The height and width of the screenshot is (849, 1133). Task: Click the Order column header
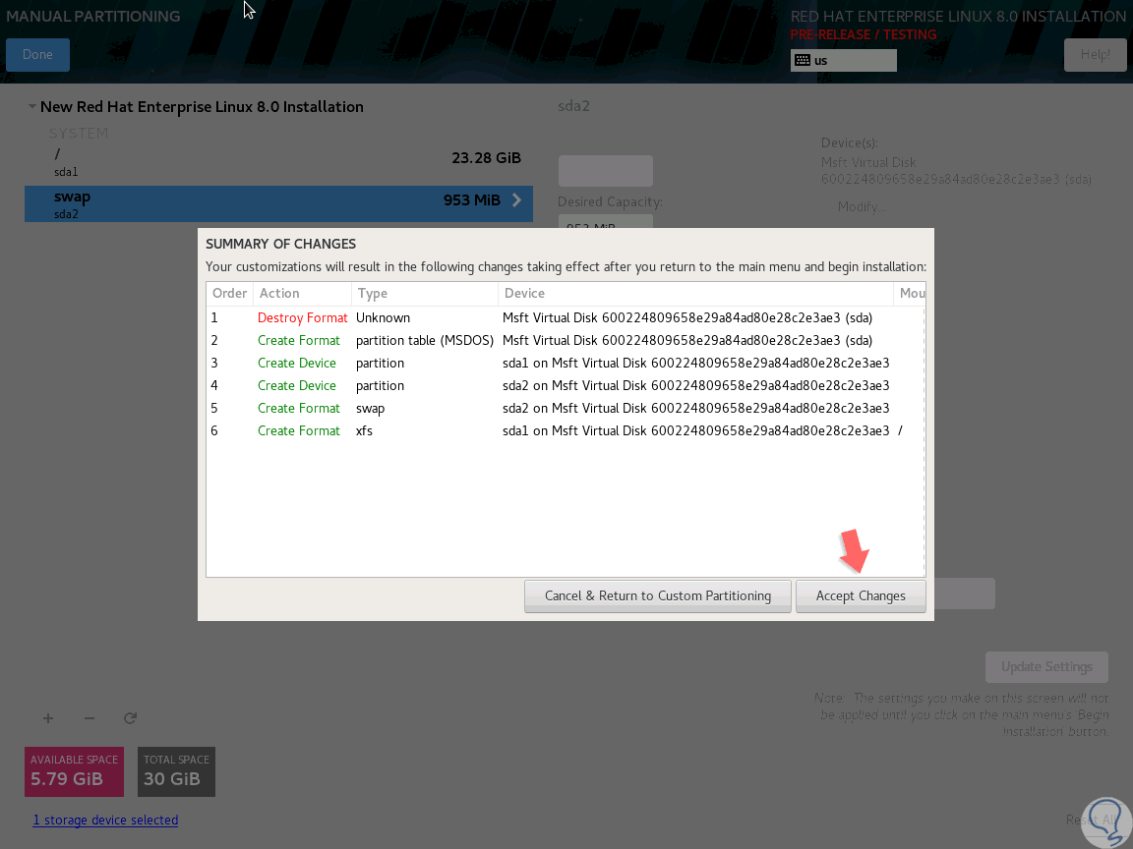point(230,294)
